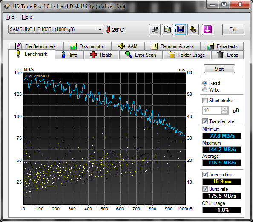Image resolution: width=253 pixels, height=222 pixels.
Task: Click the save screenshot floppy disk icon
Action: pos(180,29)
